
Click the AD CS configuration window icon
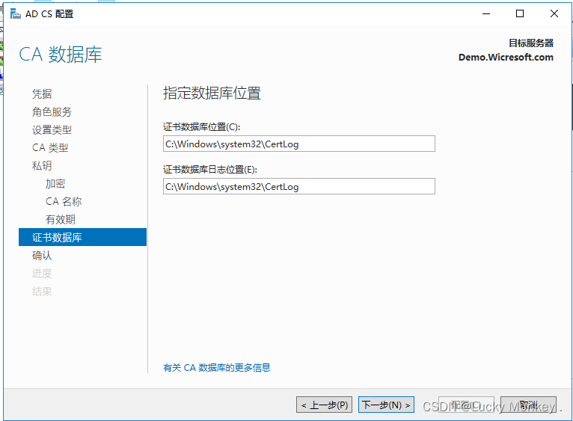pyautogui.click(x=16, y=14)
